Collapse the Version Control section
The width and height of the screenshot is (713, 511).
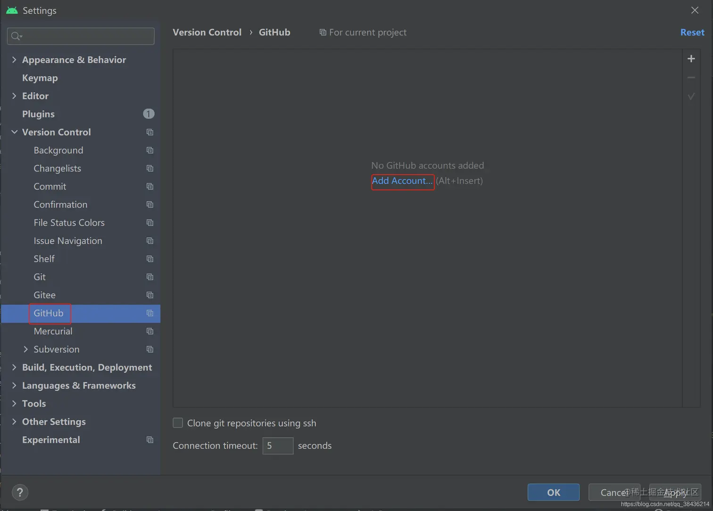[14, 132]
